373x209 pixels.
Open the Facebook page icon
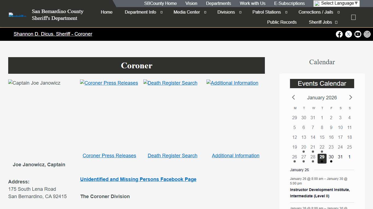(339, 34)
